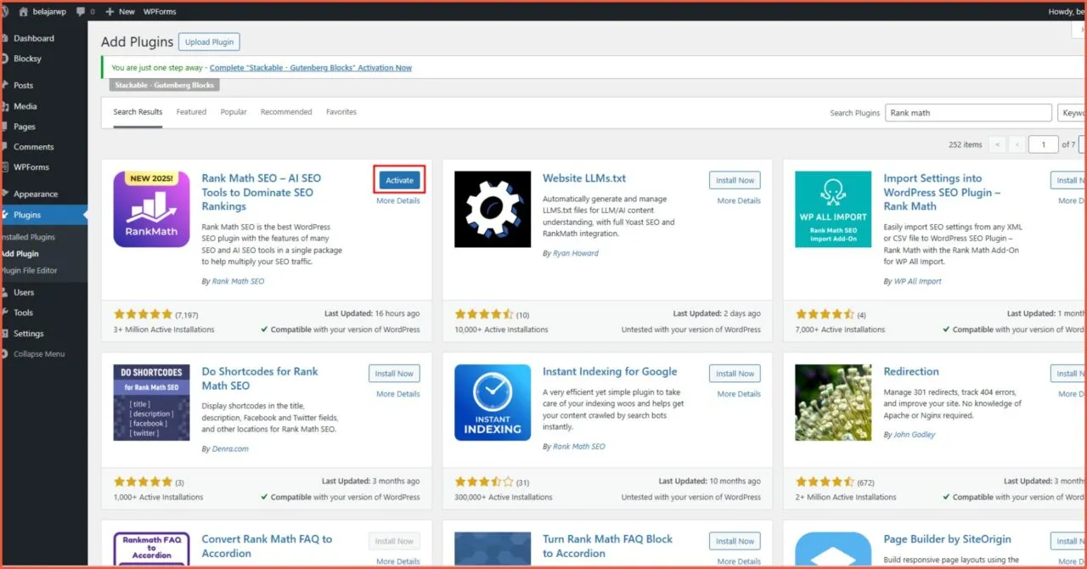The image size is (1087, 569).
Task: Click the Search Plugins input field
Action: pyautogui.click(x=968, y=113)
